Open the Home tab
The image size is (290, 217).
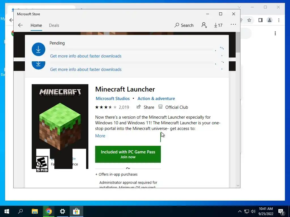[x=36, y=25]
